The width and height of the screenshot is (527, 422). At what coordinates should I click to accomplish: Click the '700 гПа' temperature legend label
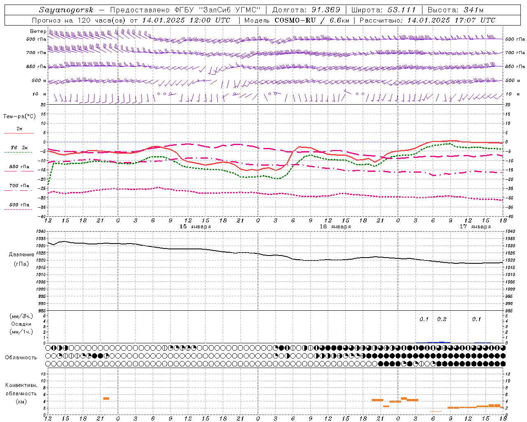pos(19,185)
